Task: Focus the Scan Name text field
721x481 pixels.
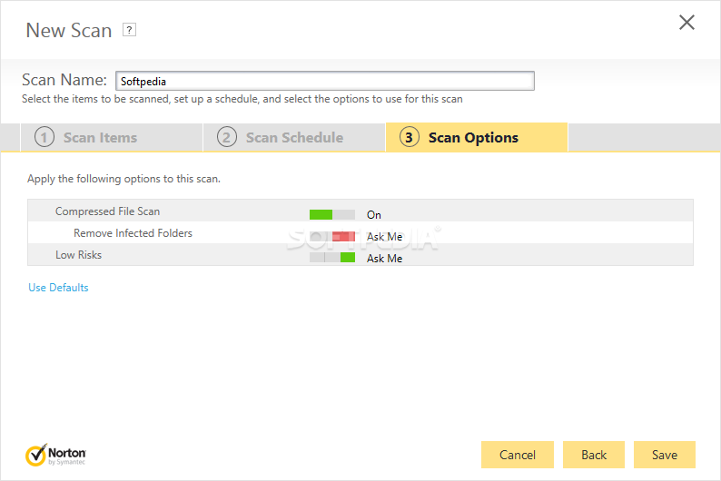Action: click(324, 81)
